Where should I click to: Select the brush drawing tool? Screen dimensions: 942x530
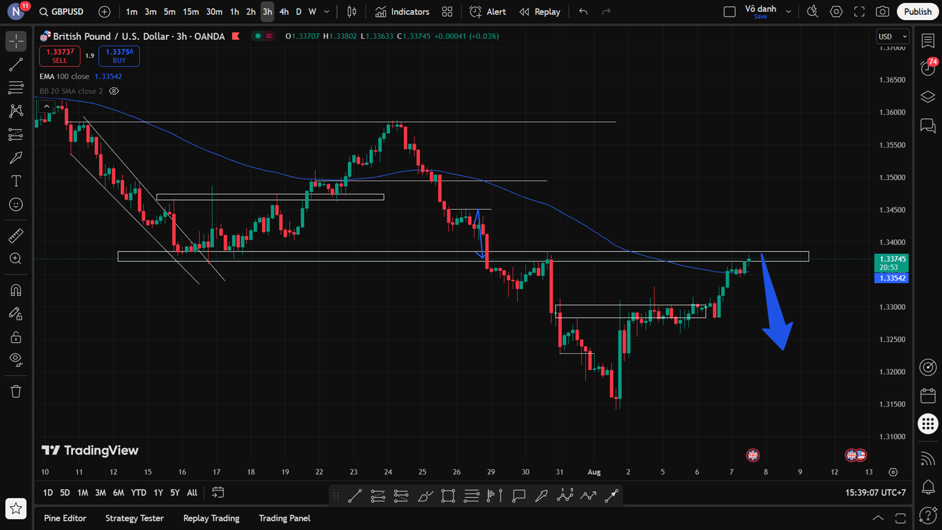[16, 158]
